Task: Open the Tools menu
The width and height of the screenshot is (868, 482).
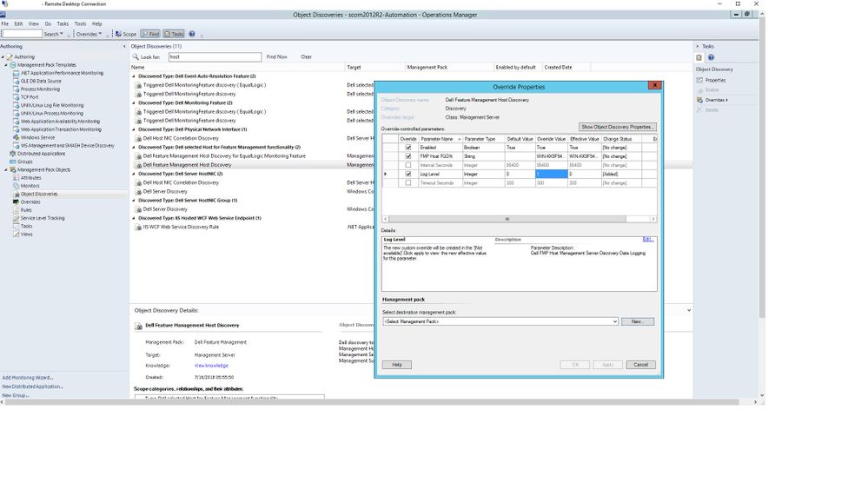Action: pos(80,23)
